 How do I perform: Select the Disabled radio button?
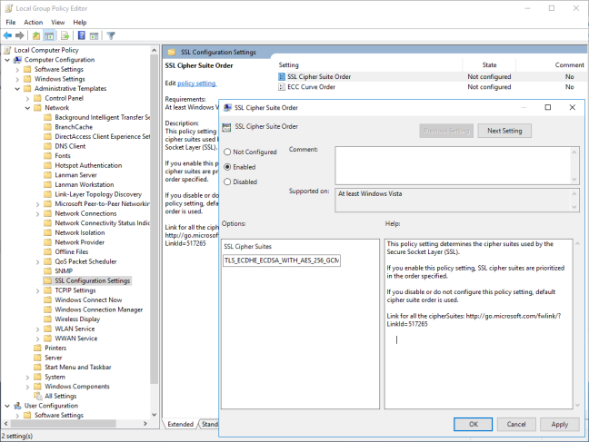(x=227, y=182)
